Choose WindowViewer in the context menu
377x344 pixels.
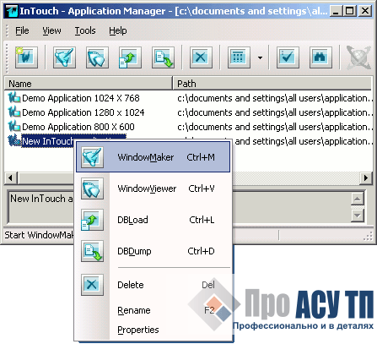pyautogui.click(x=153, y=188)
